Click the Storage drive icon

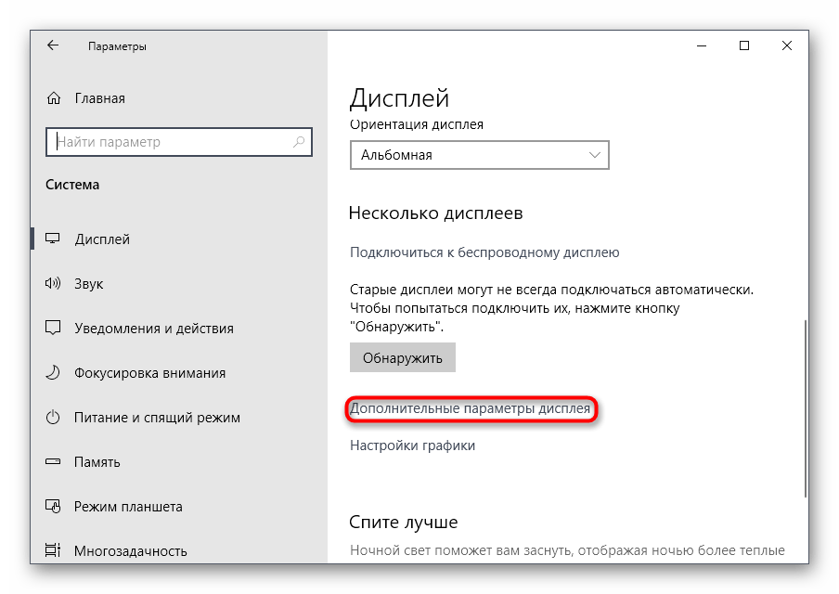coord(54,462)
